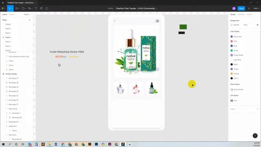Select the download 1 layer
261x147 pixels.
16,113
